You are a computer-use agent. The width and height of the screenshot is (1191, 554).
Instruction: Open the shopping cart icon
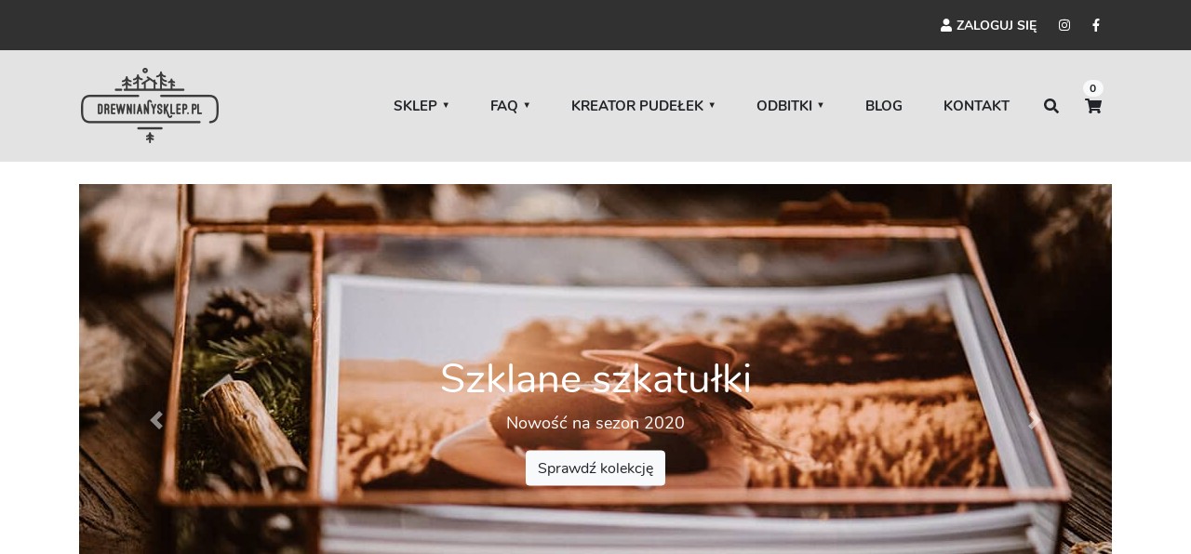(x=1093, y=106)
